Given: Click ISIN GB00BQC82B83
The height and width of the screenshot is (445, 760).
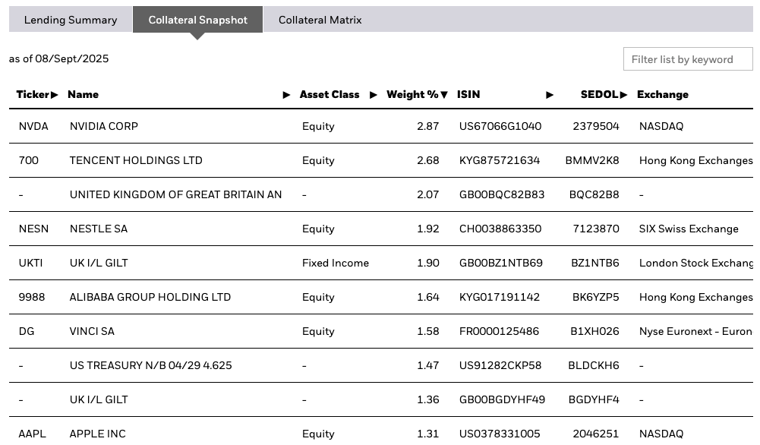Looking at the screenshot, I should [502, 194].
